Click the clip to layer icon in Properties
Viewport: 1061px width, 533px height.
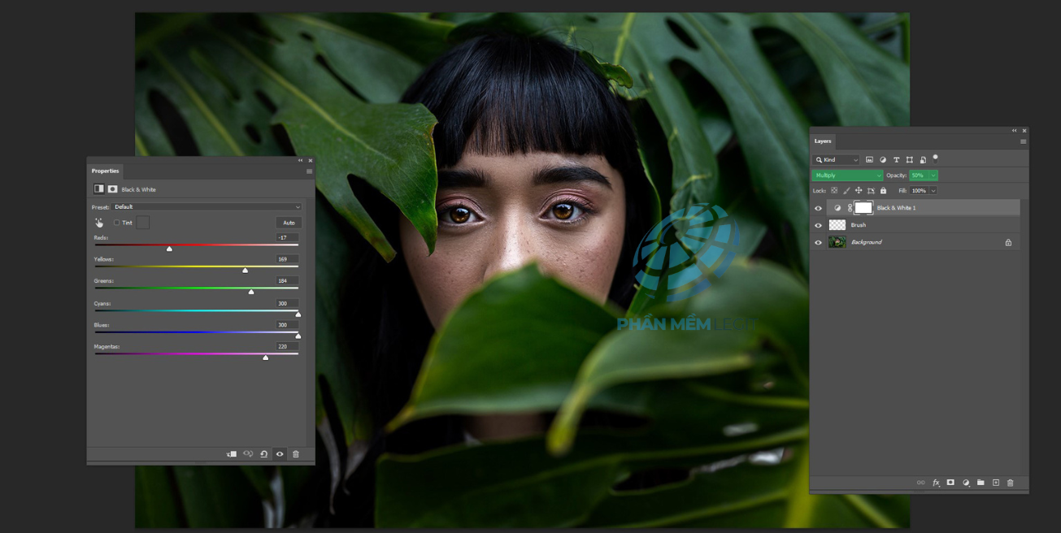coord(232,454)
